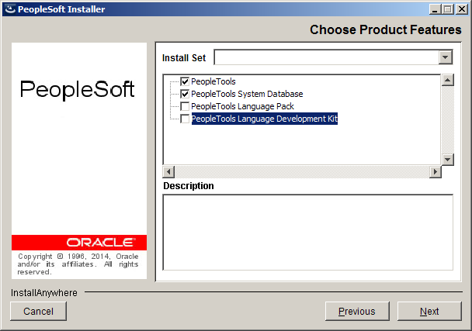This screenshot has width=472, height=331.
Task: Select PeopleTools System Database label
Action: coord(247,94)
